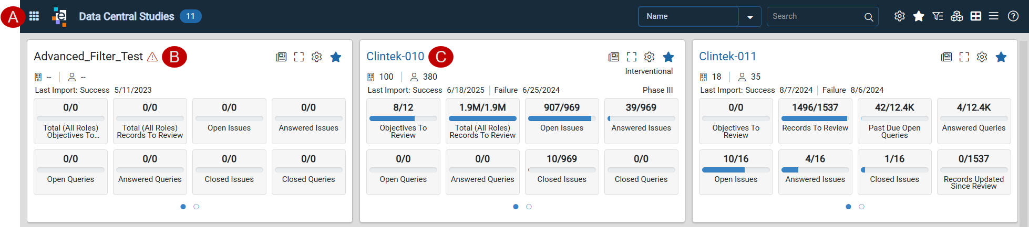Image resolution: width=1029 pixels, height=227 pixels.
Task: Expand Advanced_Filter_Test card to fullscreen
Action: point(299,57)
